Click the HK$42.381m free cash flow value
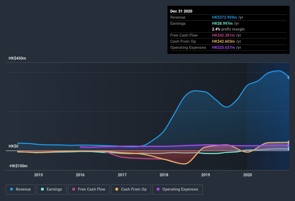The width and height of the screenshot is (295, 201). [x=223, y=35]
